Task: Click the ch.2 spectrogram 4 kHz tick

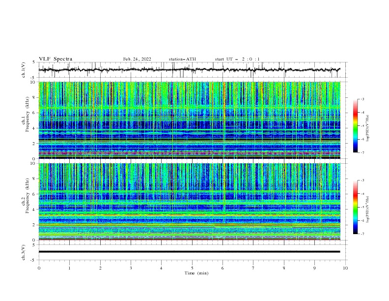Action: [x=36, y=210]
